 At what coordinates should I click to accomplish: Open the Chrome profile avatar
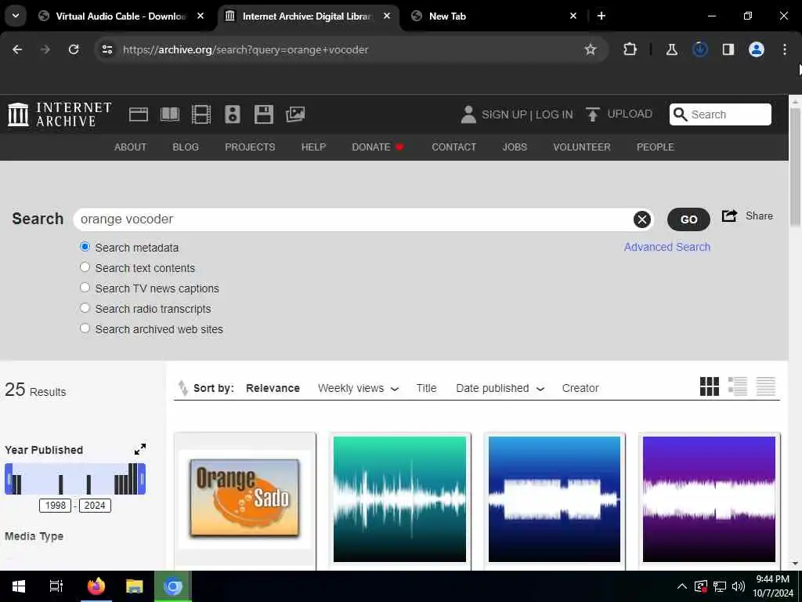pos(757,49)
